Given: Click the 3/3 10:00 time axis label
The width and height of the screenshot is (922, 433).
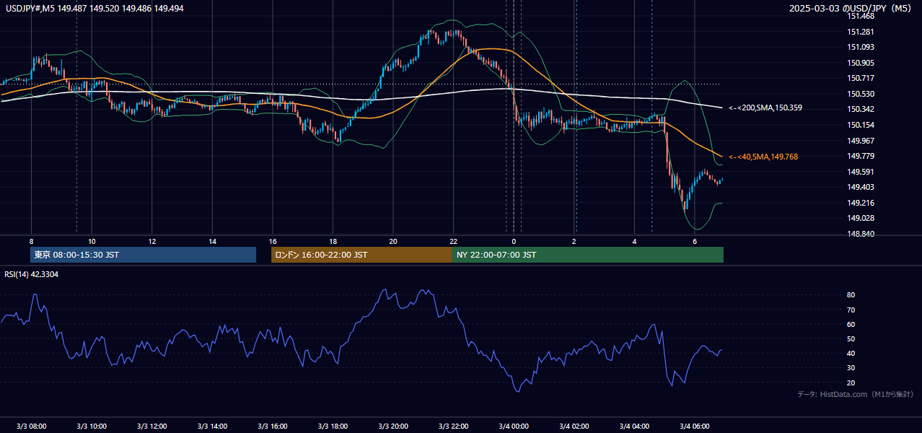Looking at the screenshot, I should pyautogui.click(x=92, y=427).
